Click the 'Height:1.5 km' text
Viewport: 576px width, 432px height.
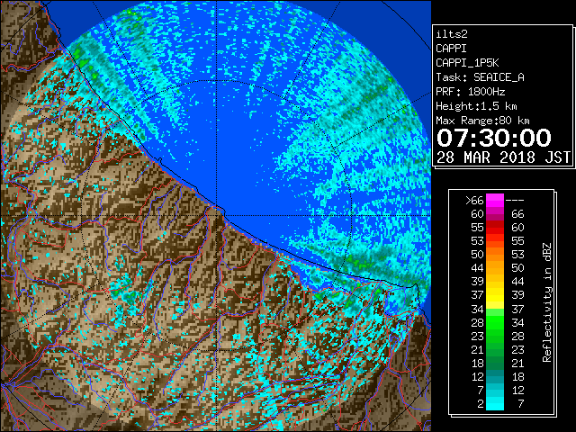[476, 106]
